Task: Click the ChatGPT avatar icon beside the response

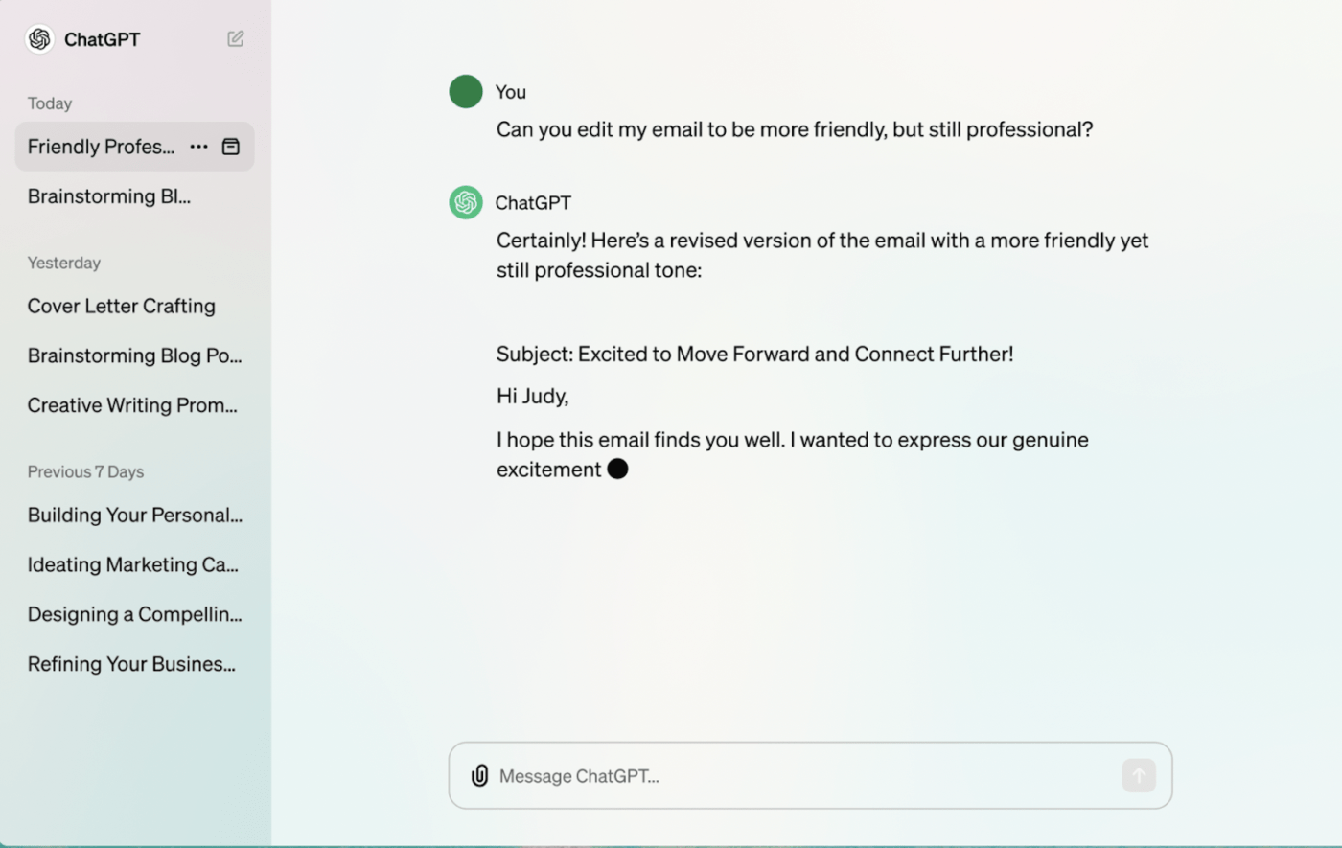Action: coord(466,202)
